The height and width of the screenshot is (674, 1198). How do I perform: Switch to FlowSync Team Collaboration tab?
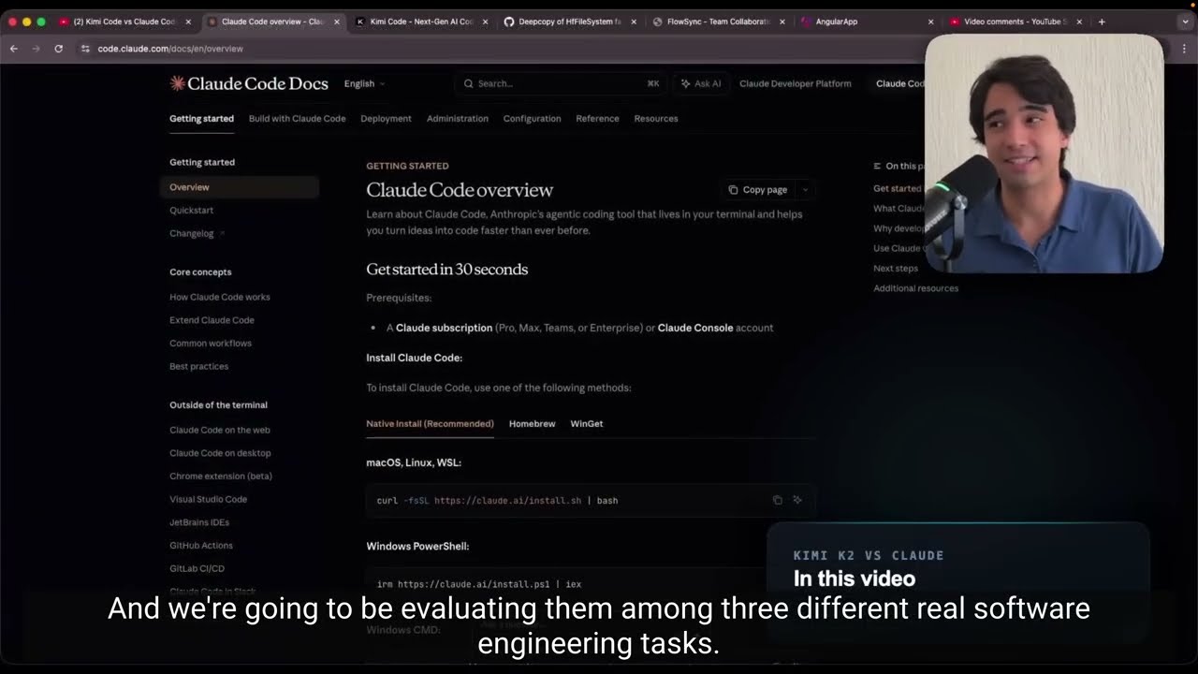point(718,22)
